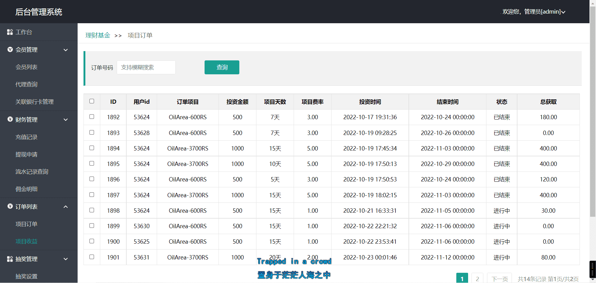Go to page 2 of results
The width and height of the screenshot is (596, 283).
(477, 279)
